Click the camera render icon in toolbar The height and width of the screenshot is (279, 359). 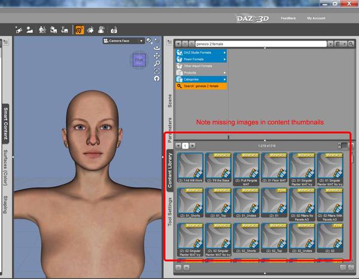tap(114, 29)
